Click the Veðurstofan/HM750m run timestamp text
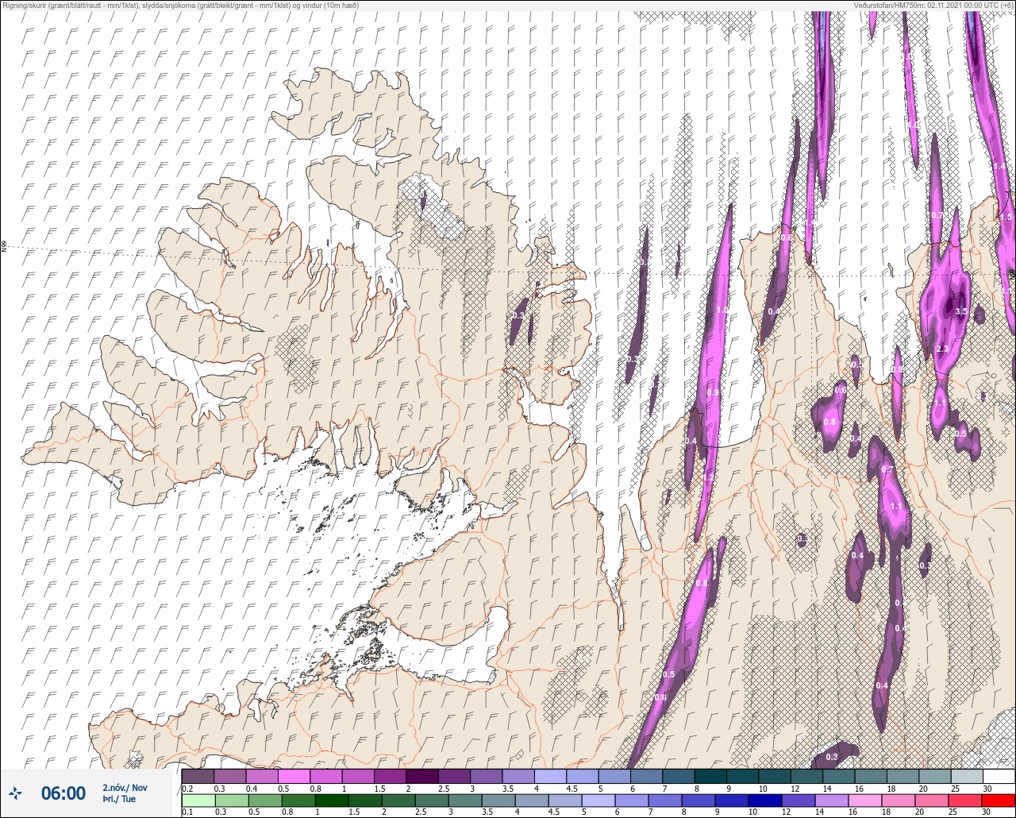 (933, 6)
